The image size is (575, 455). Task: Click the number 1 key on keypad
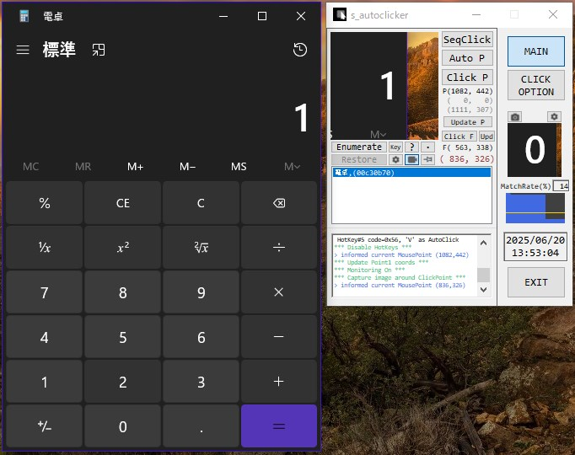45,382
